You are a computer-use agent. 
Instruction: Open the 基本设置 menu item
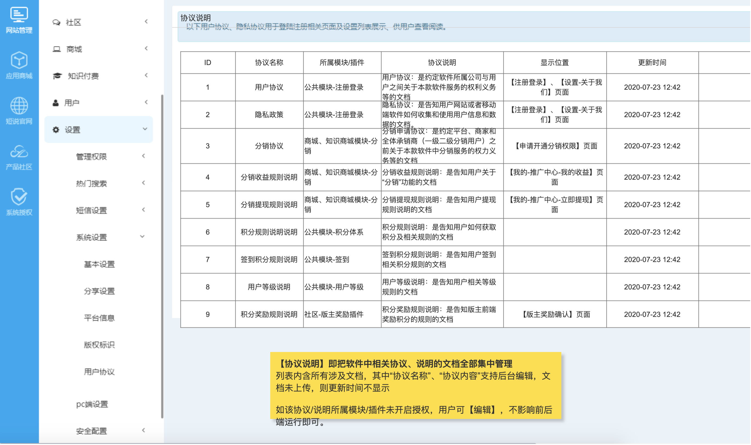coord(99,265)
